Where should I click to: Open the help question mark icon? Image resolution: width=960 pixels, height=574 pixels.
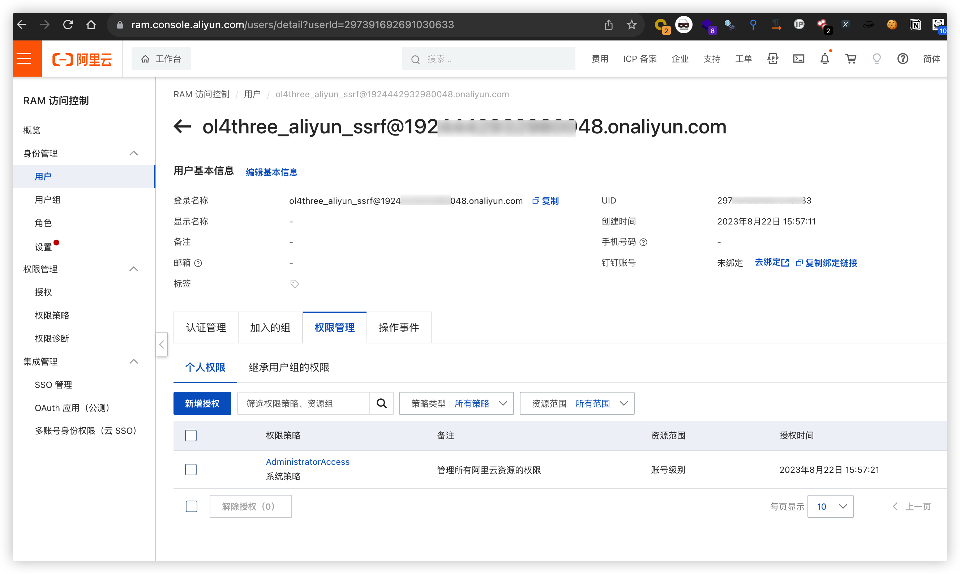903,59
